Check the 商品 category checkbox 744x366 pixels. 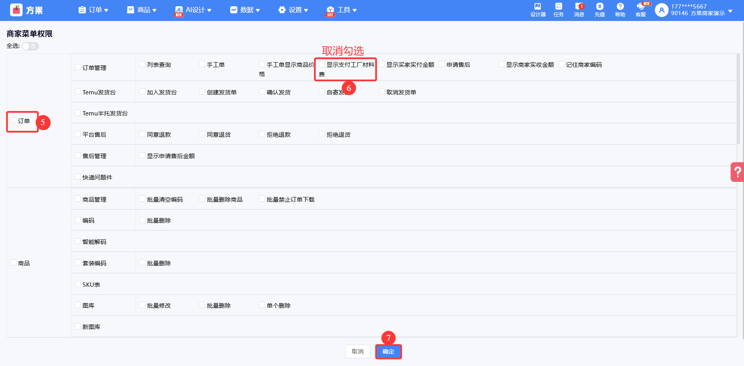pyautogui.click(x=13, y=263)
